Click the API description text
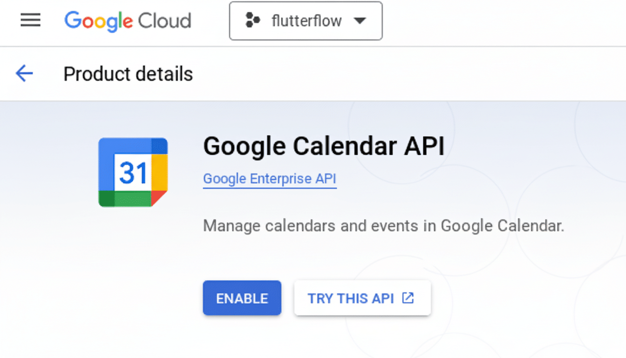 tap(383, 226)
